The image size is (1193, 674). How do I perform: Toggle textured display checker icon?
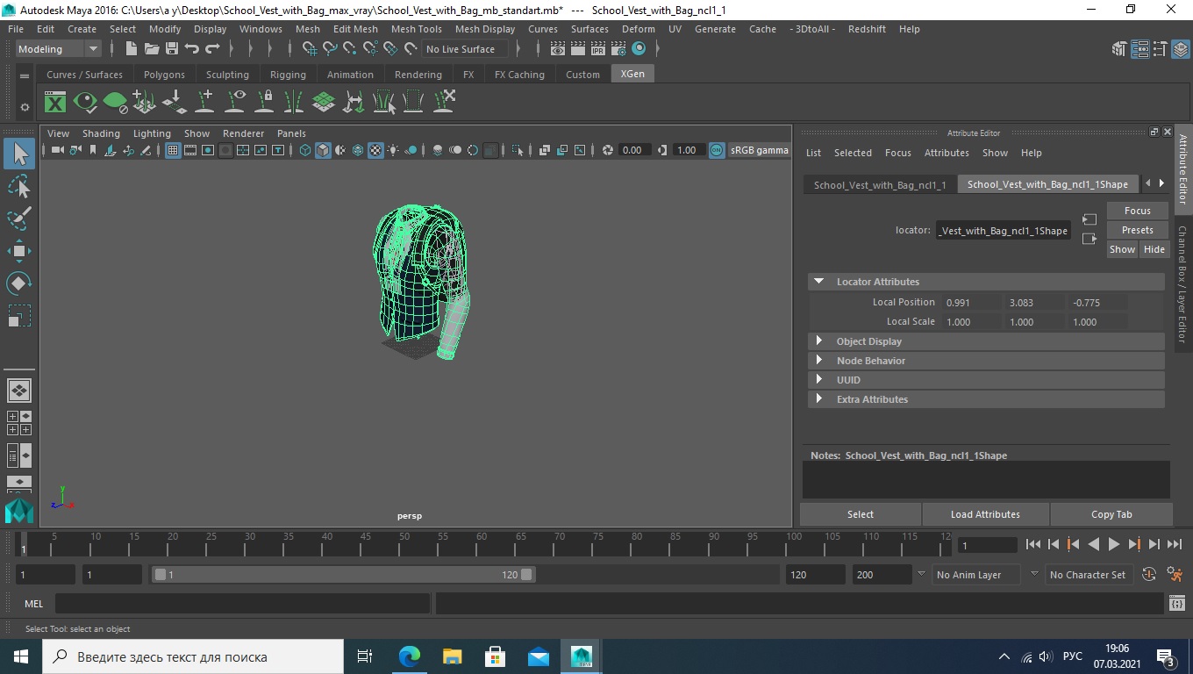click(x=375, y=150)
